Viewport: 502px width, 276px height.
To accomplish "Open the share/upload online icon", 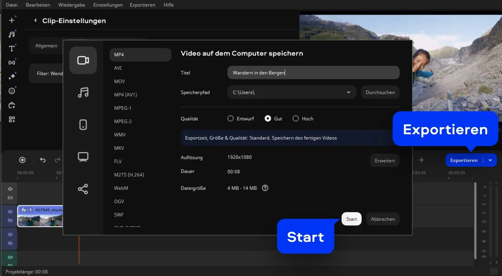I will point(83,189).
